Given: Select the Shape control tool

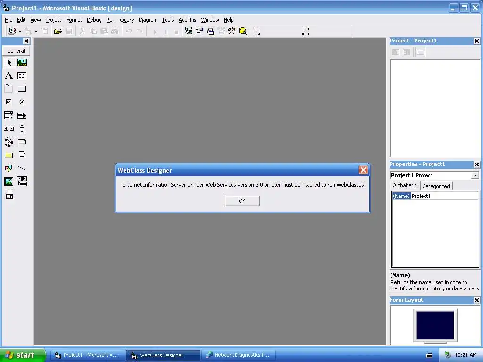Looking at the screenshot, I should pyautogui.click(x=9, y=168).
